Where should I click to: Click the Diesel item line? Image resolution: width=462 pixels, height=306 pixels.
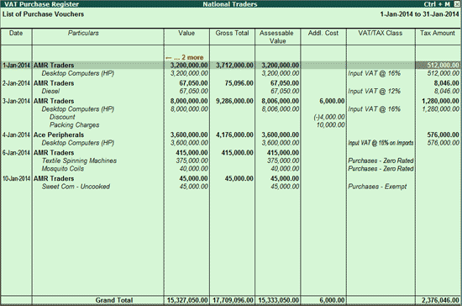pos(50,92)
